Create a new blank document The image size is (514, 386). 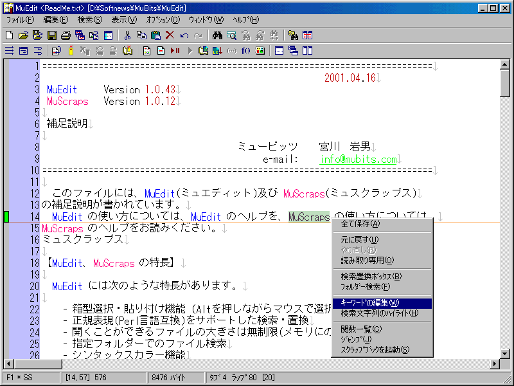10,35
